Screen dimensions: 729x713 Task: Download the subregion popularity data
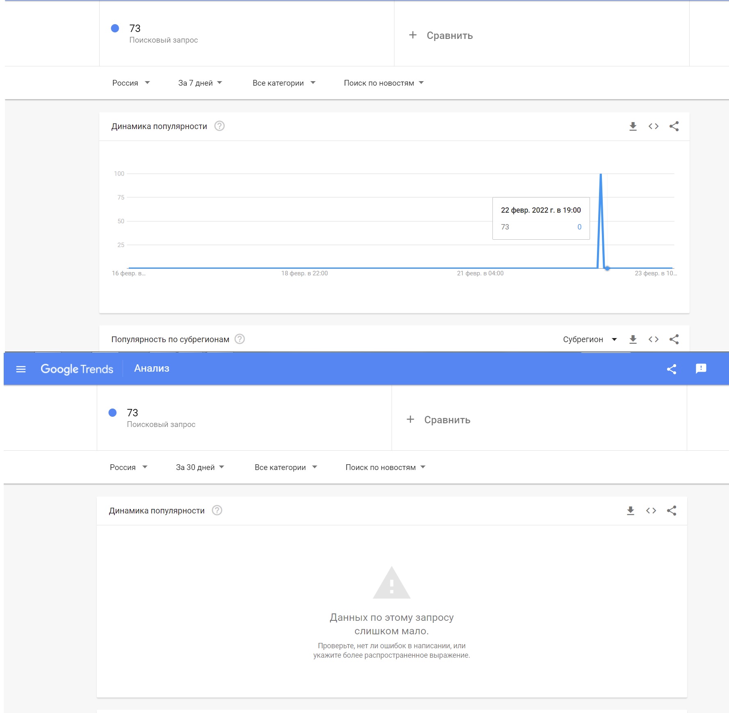633,339
